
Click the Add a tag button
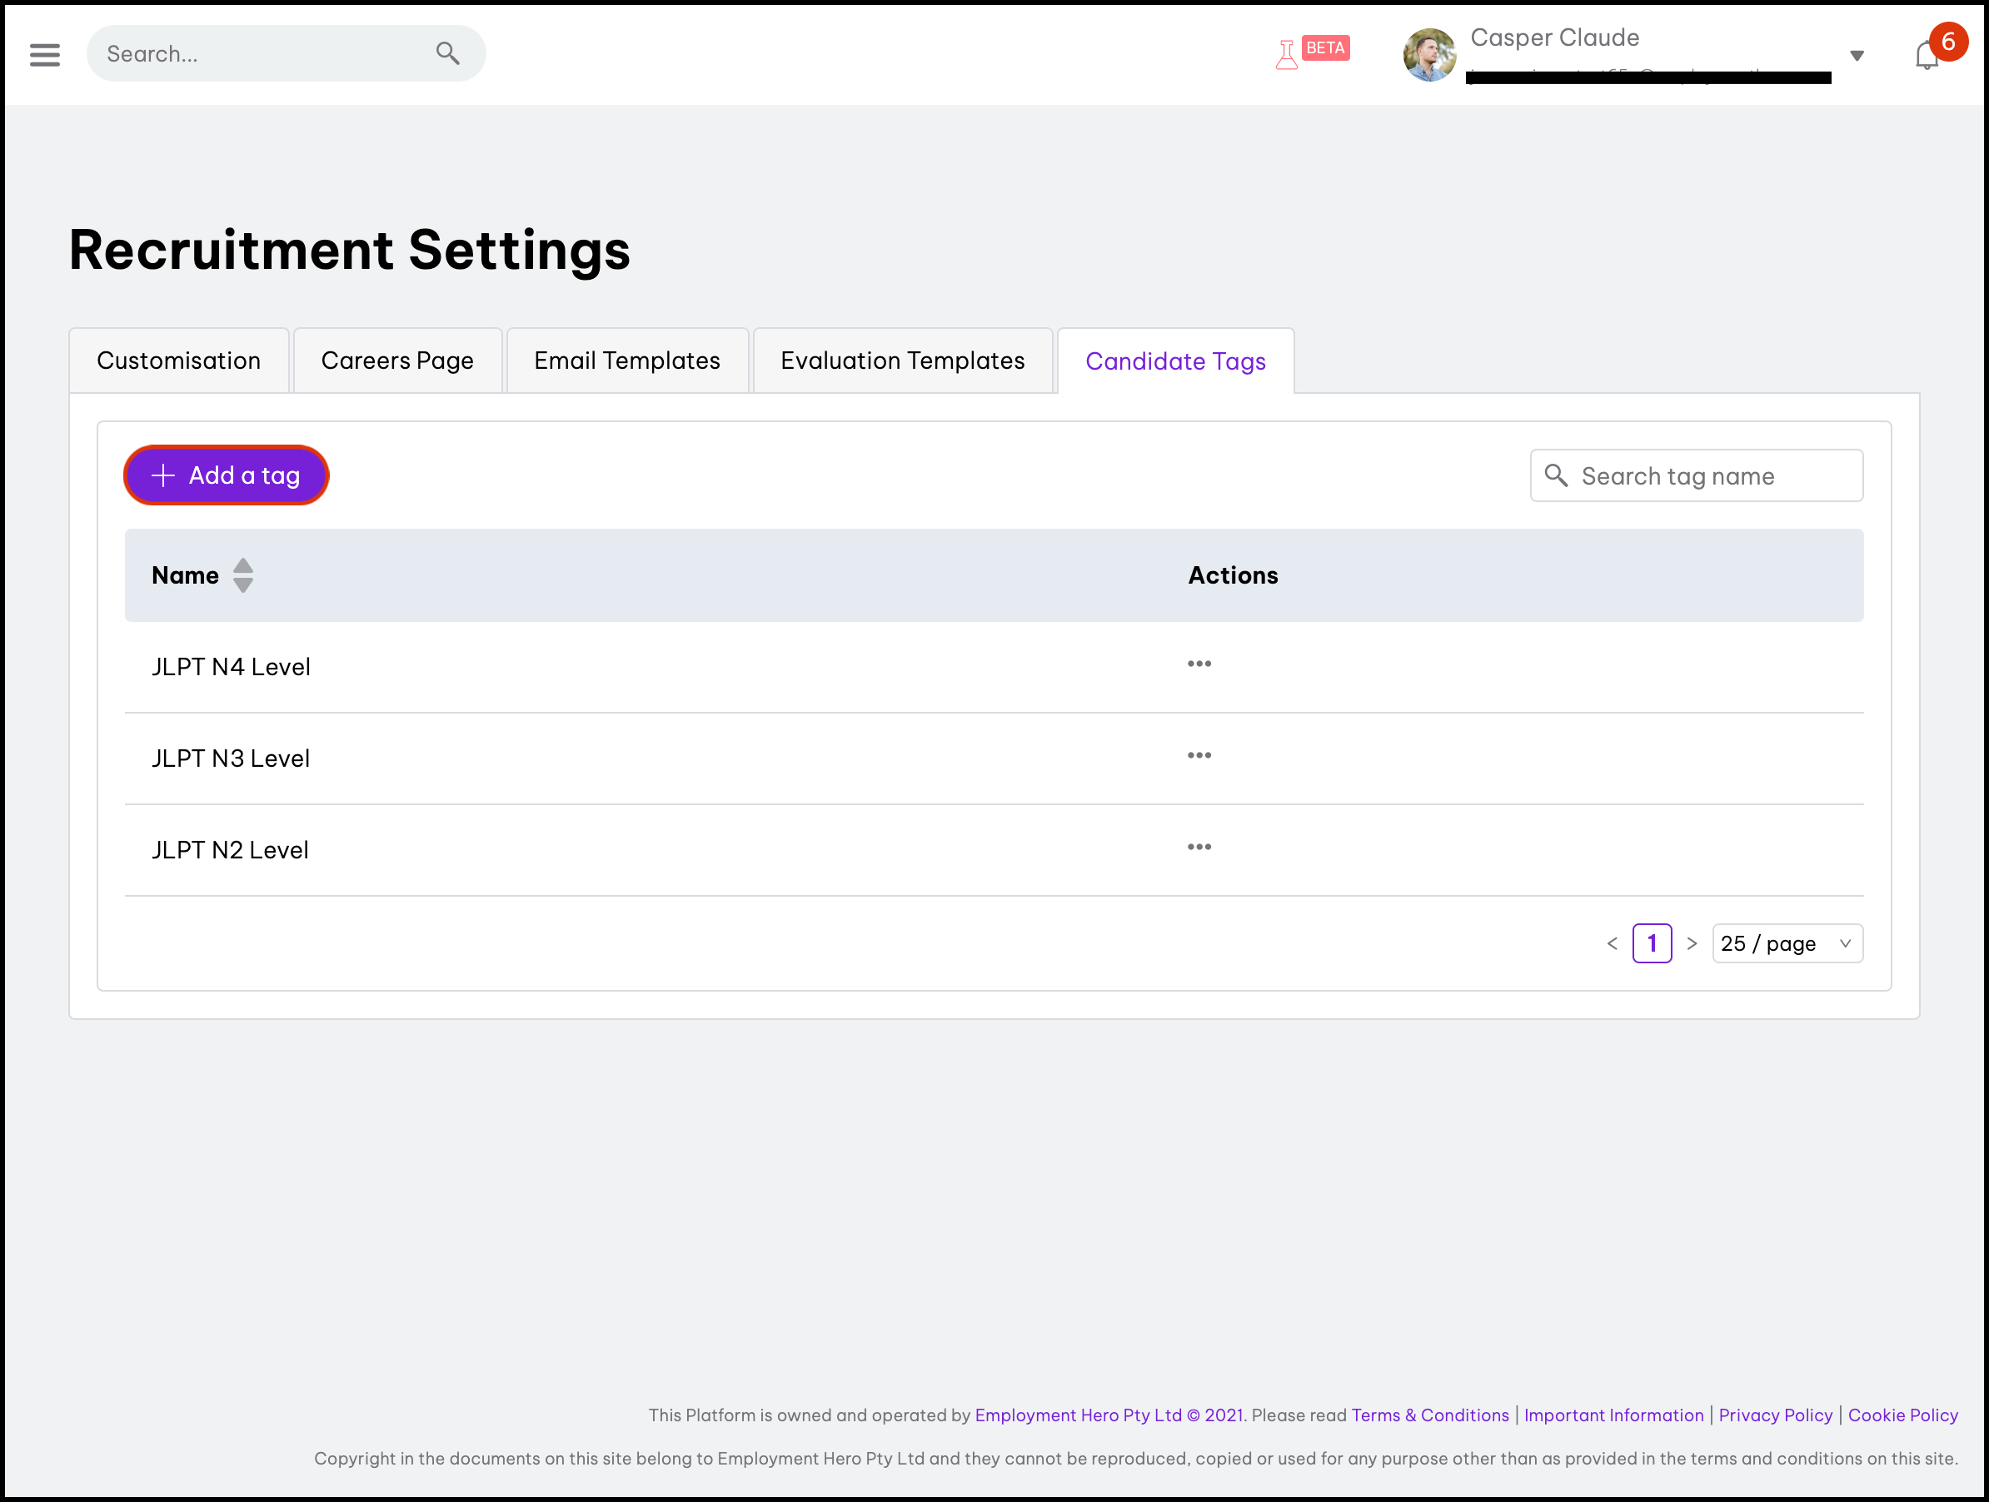(x=226, y=475)
